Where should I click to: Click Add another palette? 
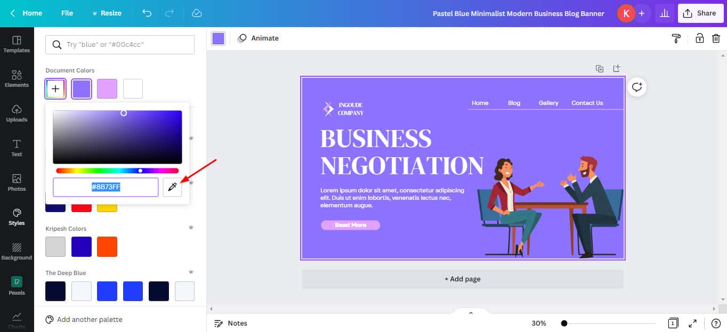pyautogui.click(x=84, y=320)
